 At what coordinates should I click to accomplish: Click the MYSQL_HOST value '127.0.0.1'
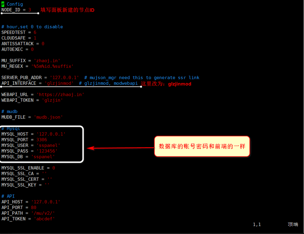coord(51,134)
